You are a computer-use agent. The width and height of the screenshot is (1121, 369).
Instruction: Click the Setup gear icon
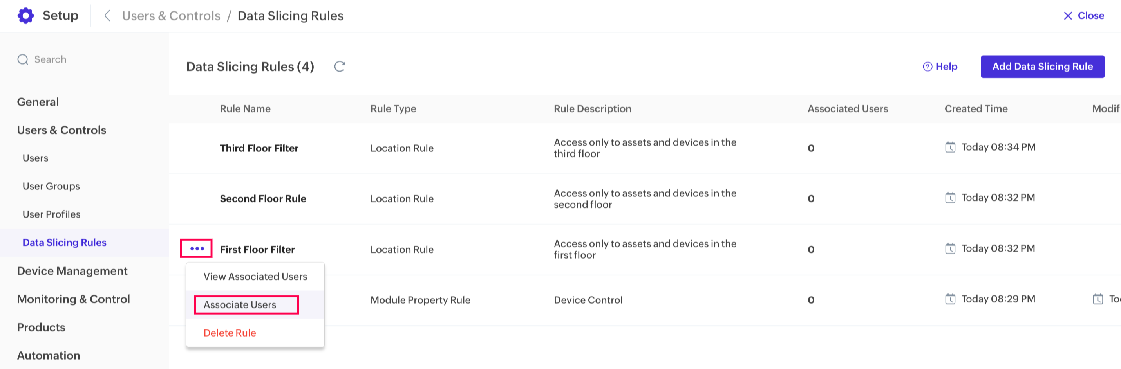coord(26,16)
